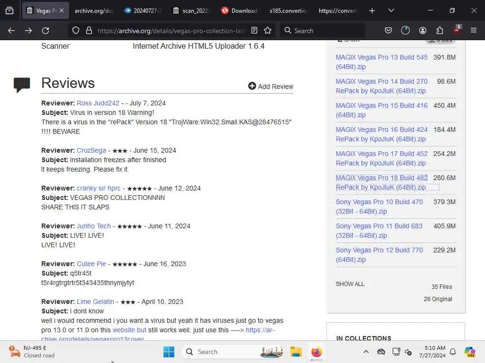Download MAGIX Vegas Pro 18 Build 482 zip

[381, 182]
